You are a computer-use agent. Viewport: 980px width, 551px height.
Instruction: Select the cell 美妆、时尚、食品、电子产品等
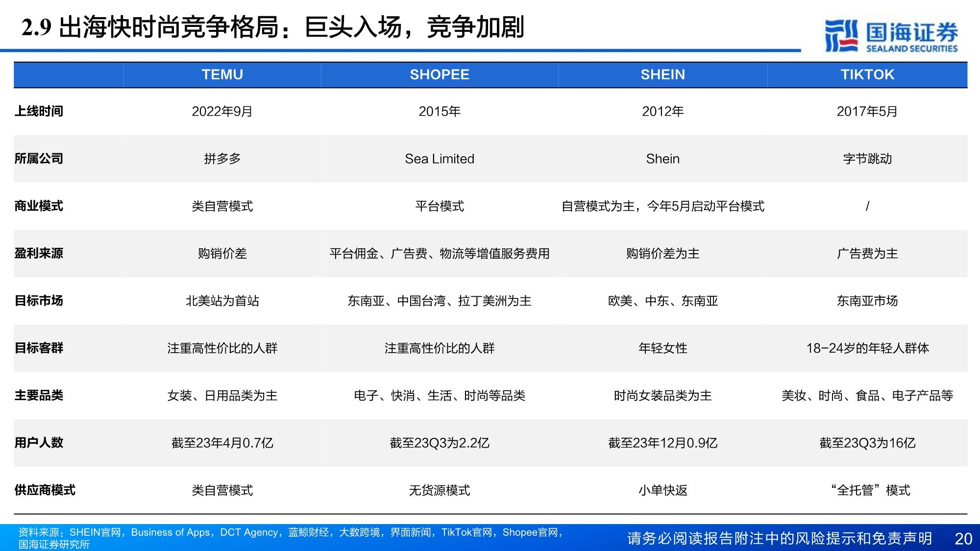tap(867, 395)
